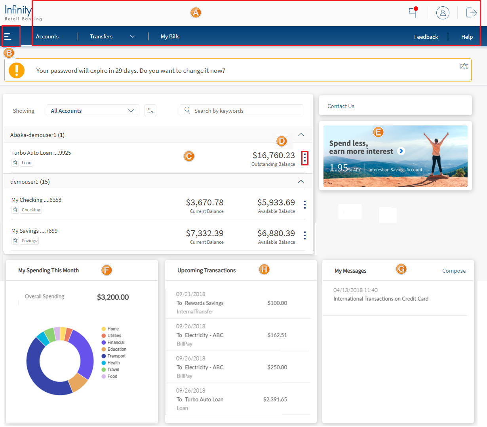Open the My Bills menu item
The width and height of the screenshot is (487, 427).
[170, 36]
